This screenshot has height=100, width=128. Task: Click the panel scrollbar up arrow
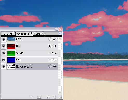pyautogui.click(x=60, y=39)
